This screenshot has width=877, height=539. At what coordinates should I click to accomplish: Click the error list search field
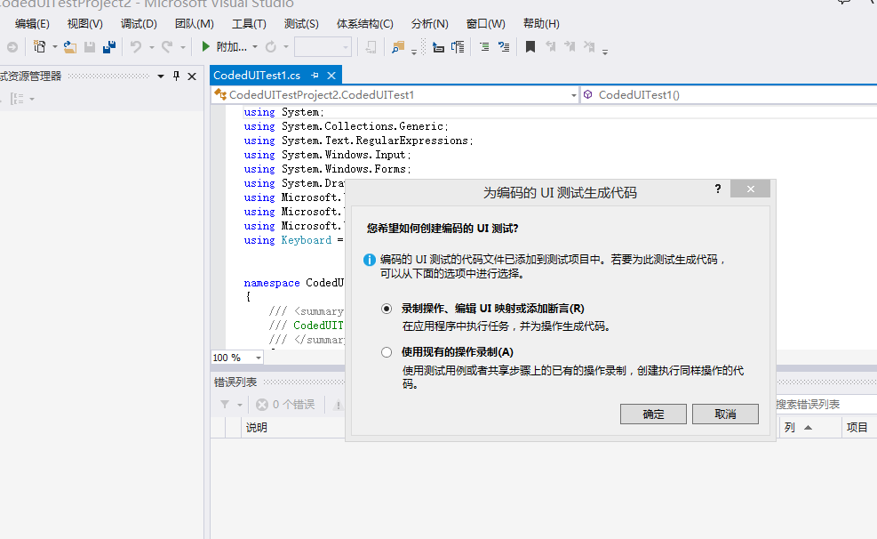click(822, 405)
